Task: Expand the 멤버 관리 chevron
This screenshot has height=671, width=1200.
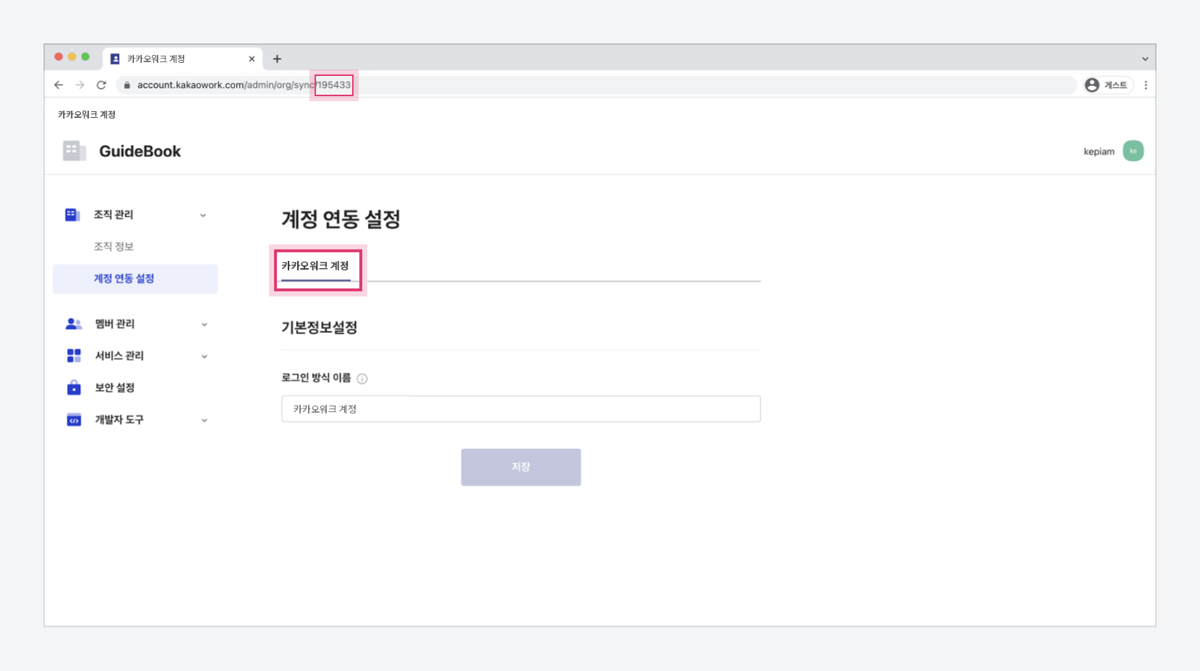Action: [205, 325]
